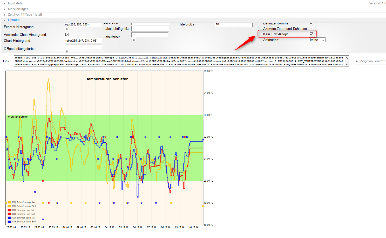Clear Labelfarbe using its trash icon
This screenshot has height=238, width=386.
point(134,40)
